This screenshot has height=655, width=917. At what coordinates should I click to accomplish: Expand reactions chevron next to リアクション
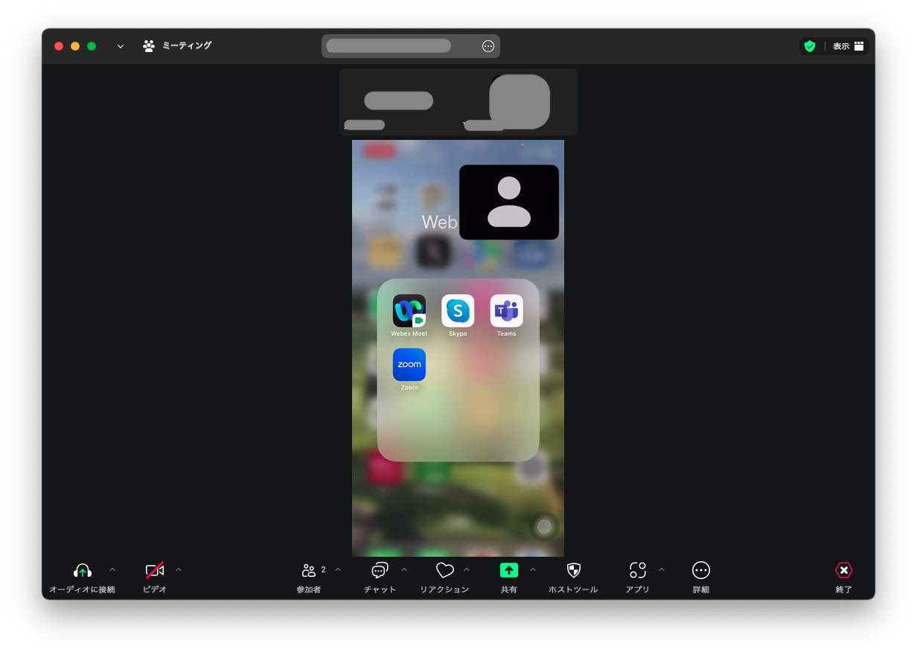467,570
